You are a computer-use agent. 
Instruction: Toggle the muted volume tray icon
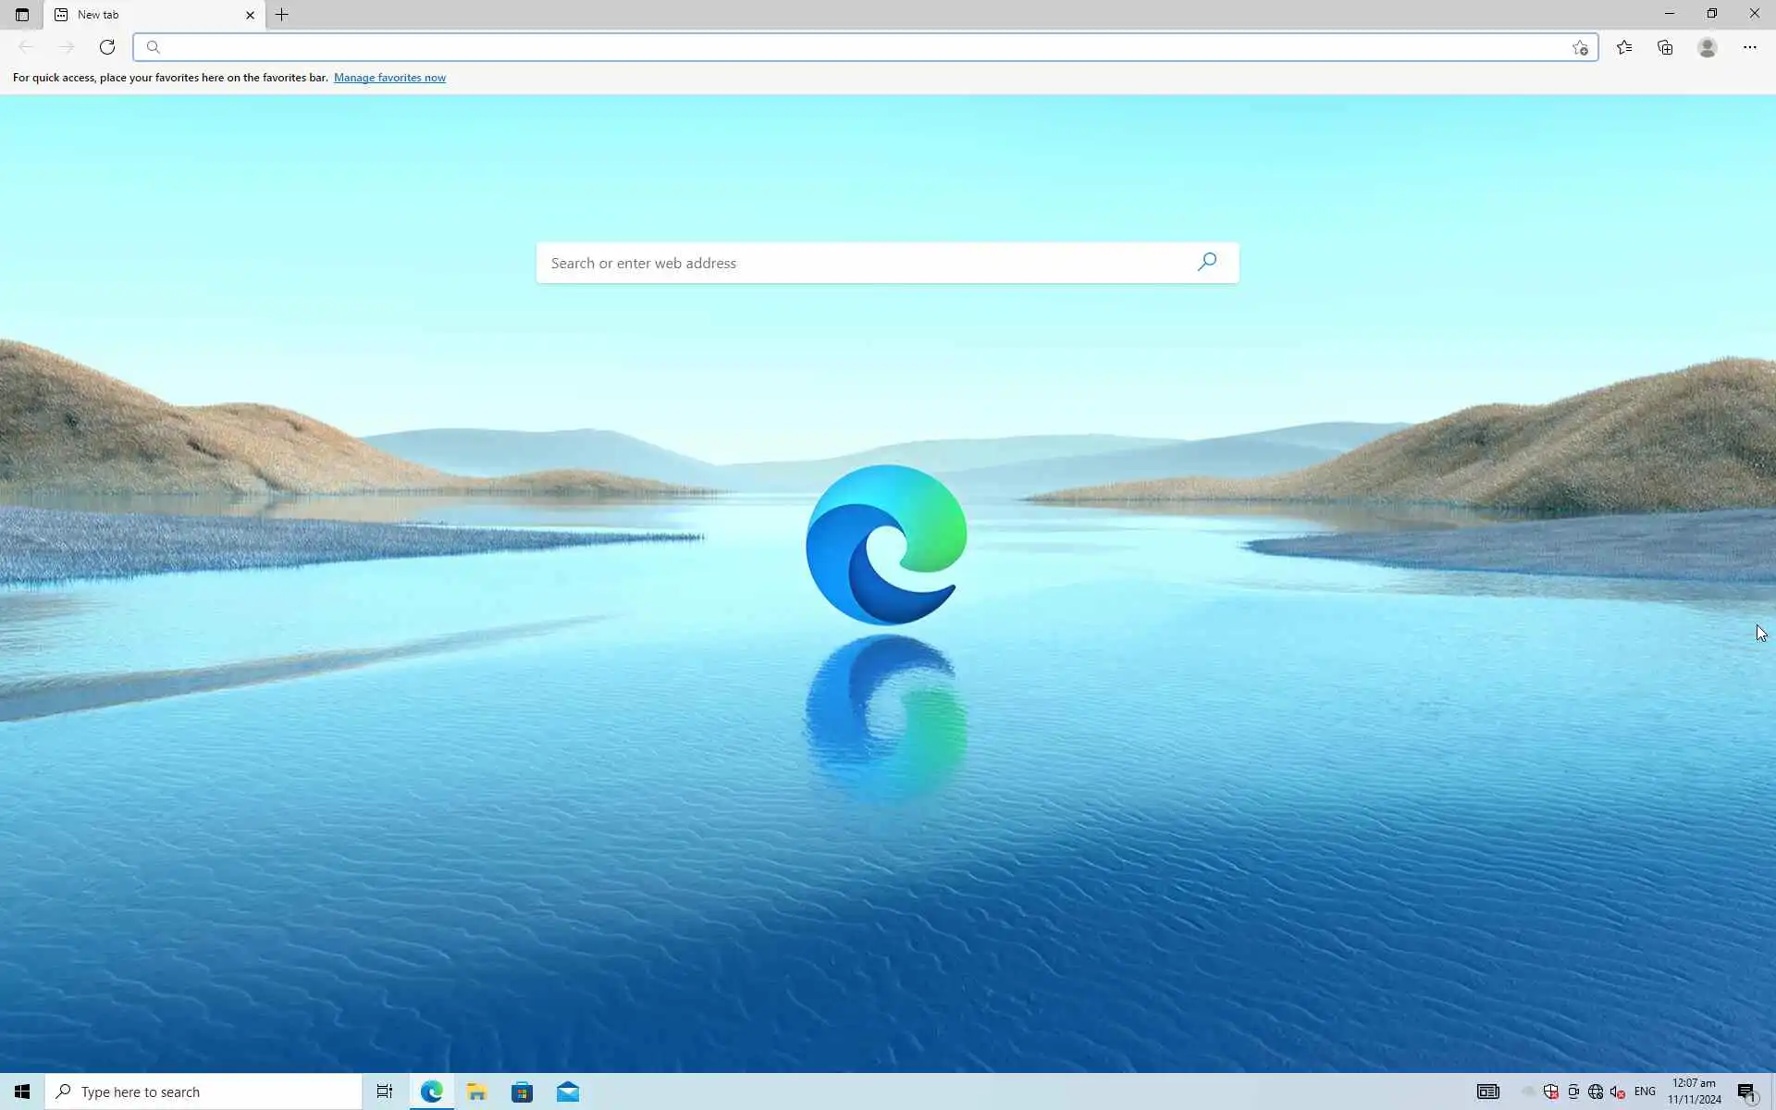point(1617,1091)
